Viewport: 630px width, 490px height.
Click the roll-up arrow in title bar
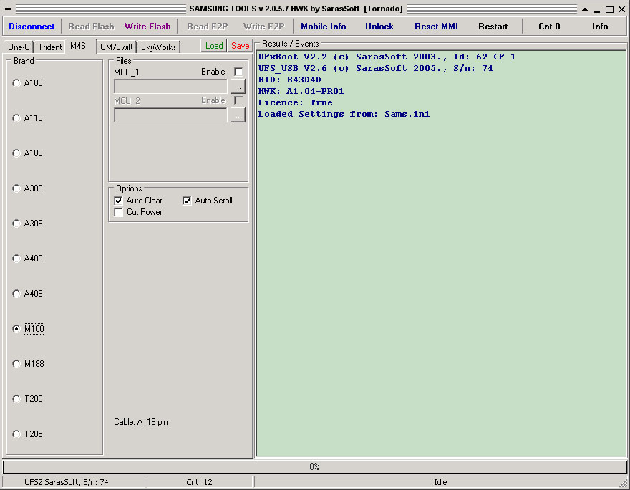pyautogui.click(x=585, y=9)
